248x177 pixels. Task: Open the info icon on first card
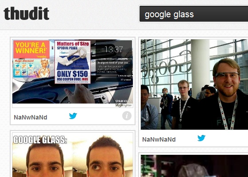[127, 115]
